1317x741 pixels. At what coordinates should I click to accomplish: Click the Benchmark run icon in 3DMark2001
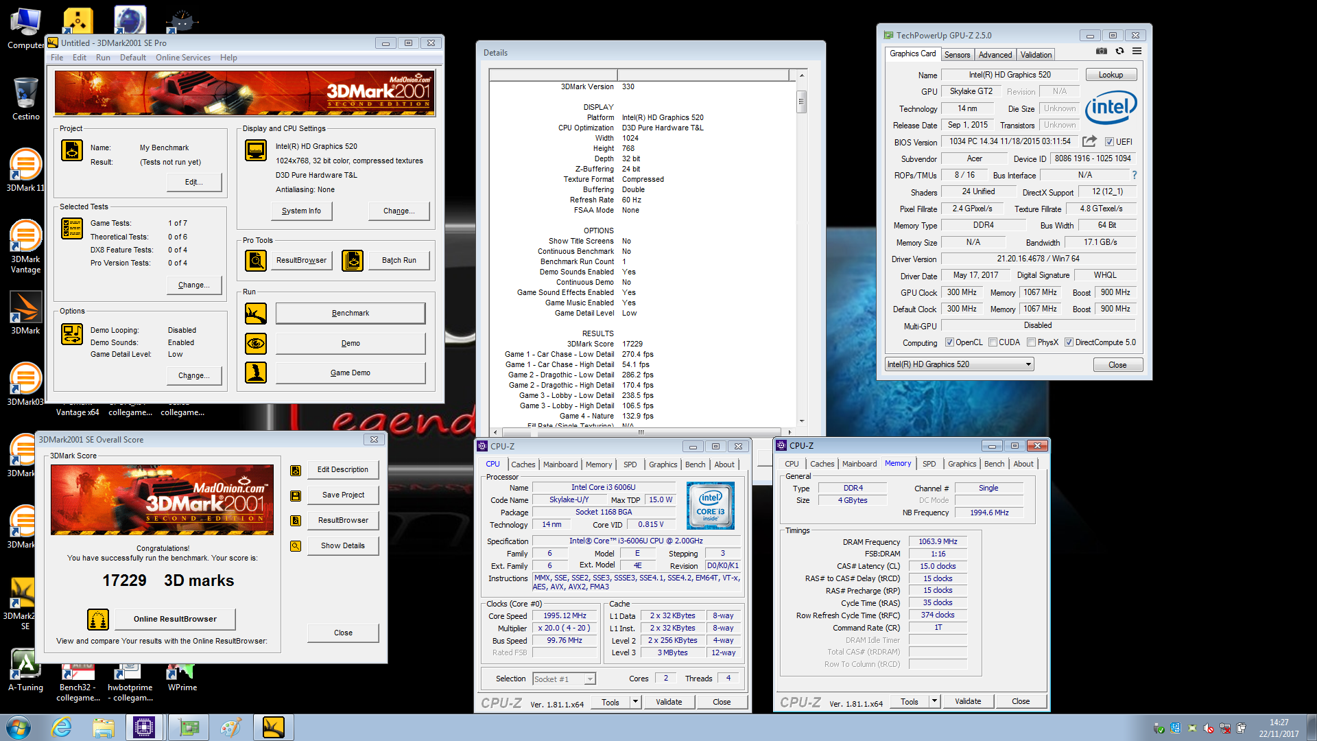pyautogui.click(x=256, y=314)
